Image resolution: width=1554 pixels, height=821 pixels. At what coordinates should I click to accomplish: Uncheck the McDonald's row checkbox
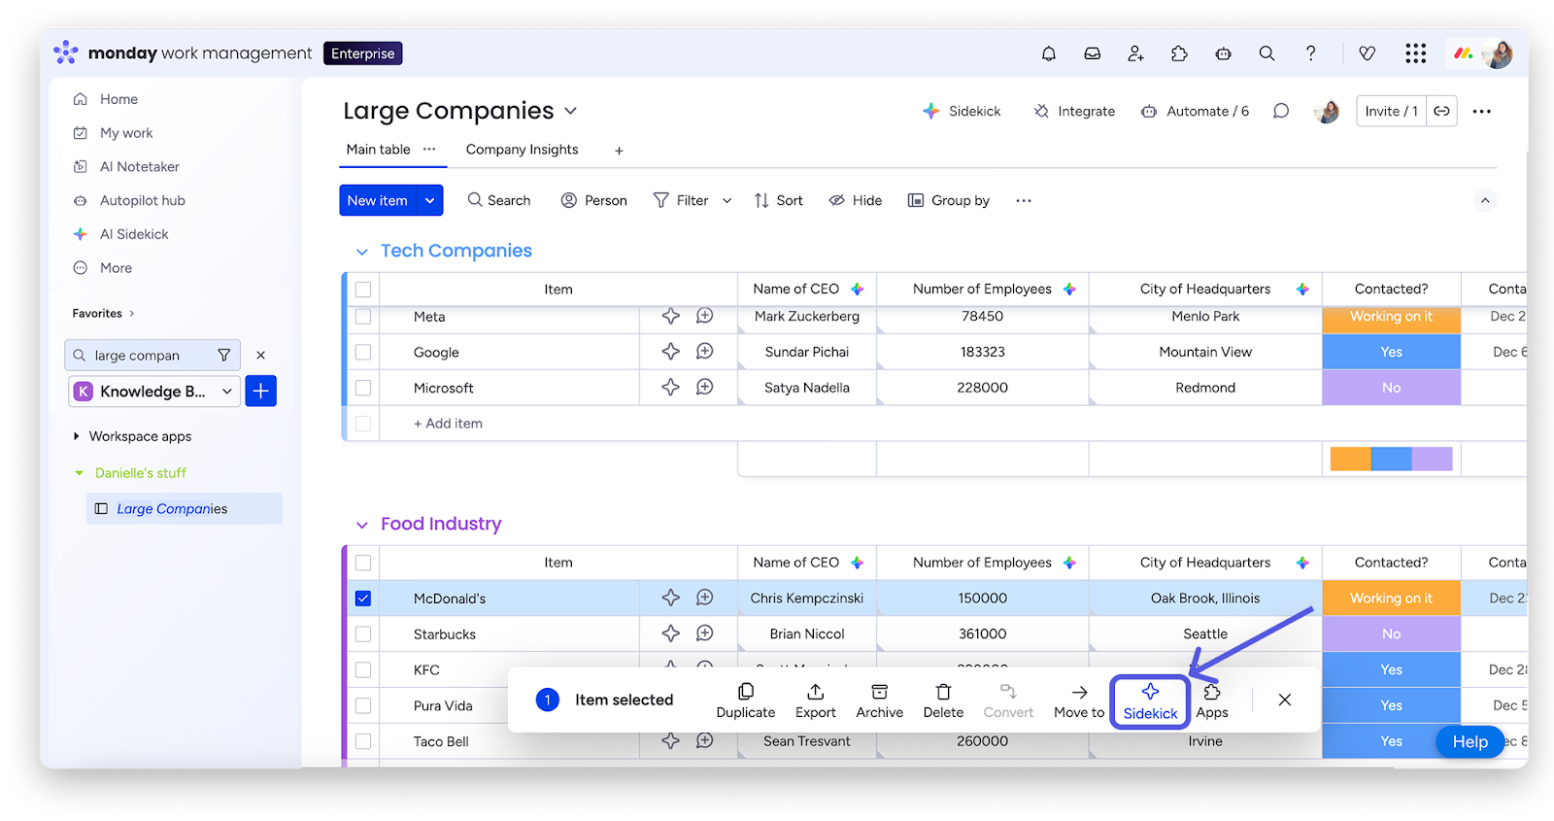363,599
